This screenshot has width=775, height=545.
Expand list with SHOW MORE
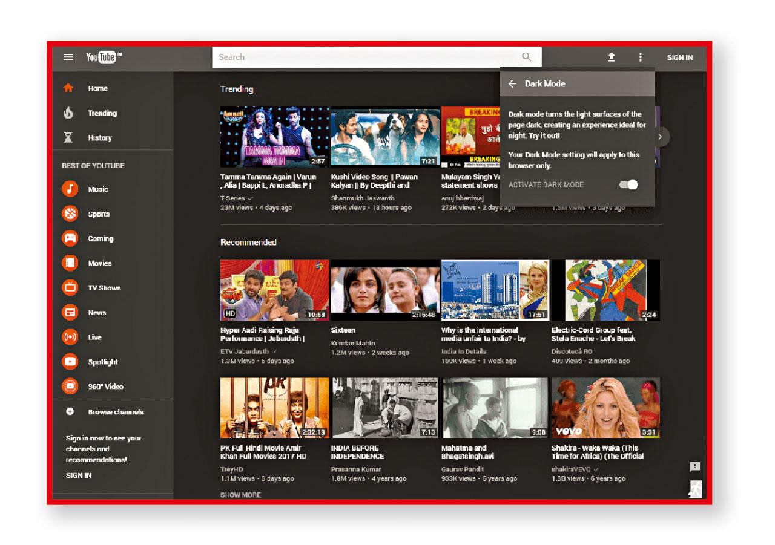pyautogui.click(x=240, y=495)
